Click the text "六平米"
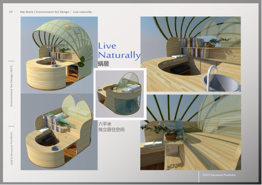This screenshot has width=262, height=185. (105, 124)
